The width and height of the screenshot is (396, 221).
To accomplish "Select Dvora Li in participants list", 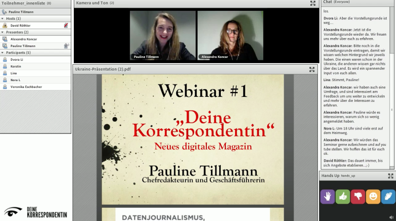I will tap(35, 59).
